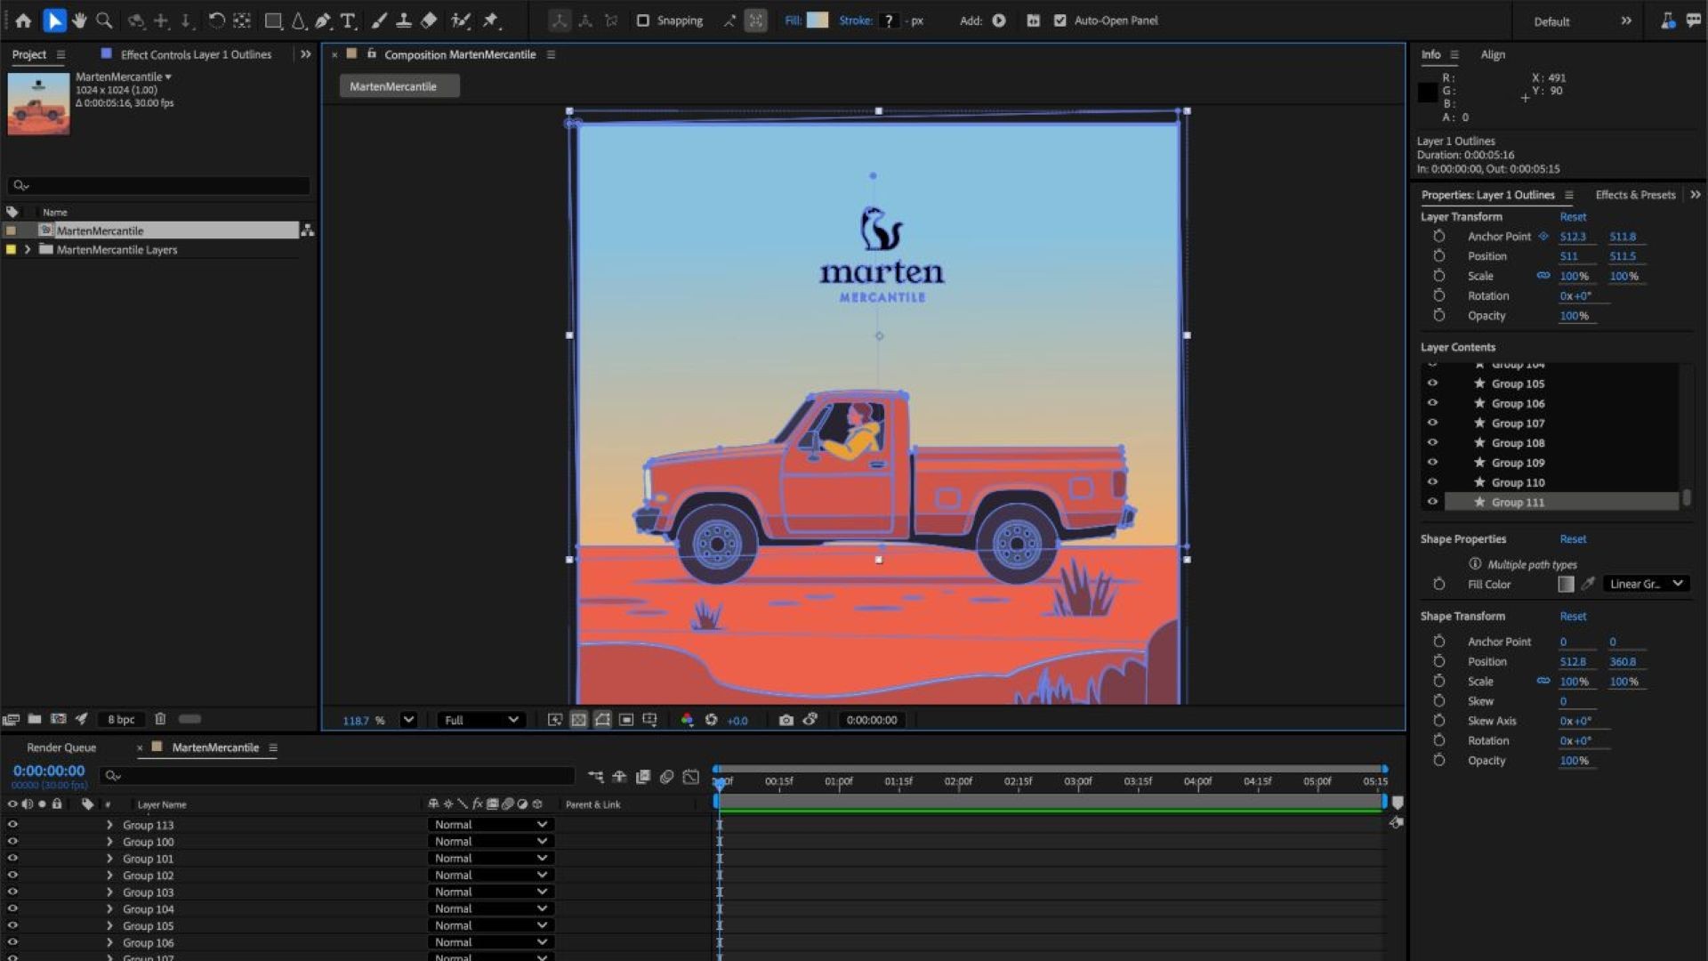This screenshot has width=1708, height=961.
Task: Delete selected item with trash icon
Action: (160, 719)
